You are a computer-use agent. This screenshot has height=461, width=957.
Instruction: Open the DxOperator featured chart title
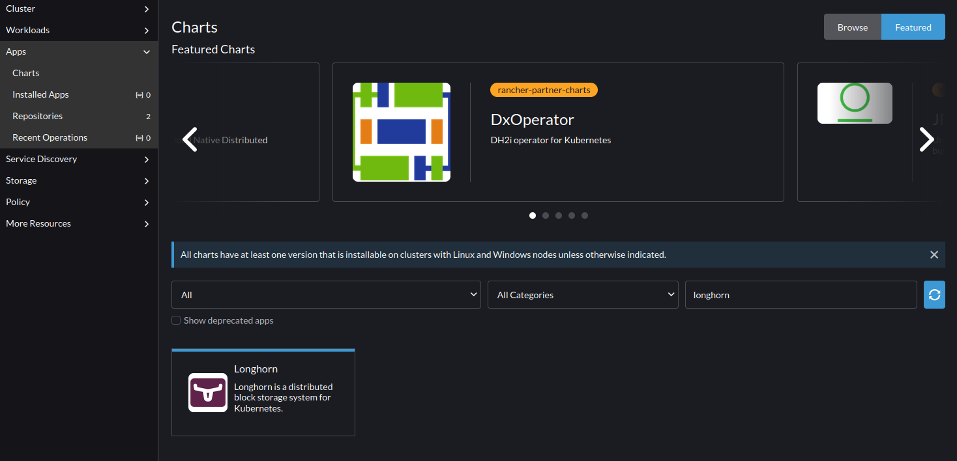pyautogui.click(x=532, y=120)
